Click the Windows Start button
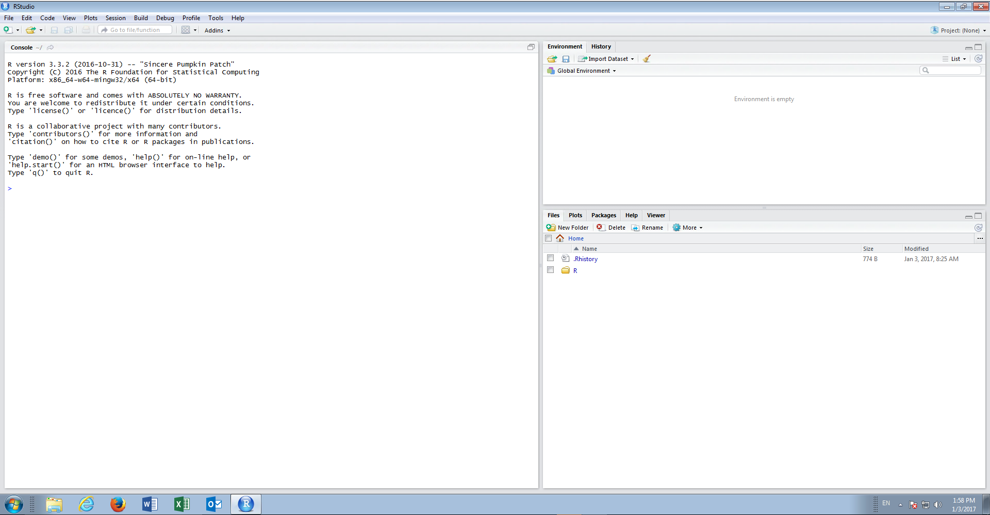The height and width of the screenshot is (515, 990). tap(13, 504)
